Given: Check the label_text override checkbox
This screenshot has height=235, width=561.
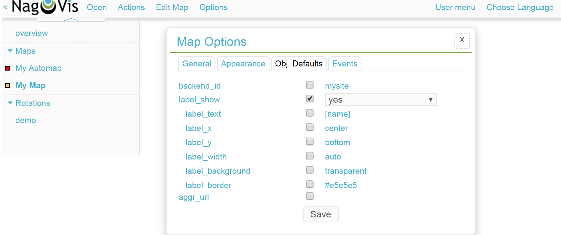Looking at the screenshot, I should click(x=310, y=113).
